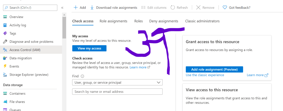Switch to the Role assignments tab
Screen dimensions: 283x111
[113, 21]
